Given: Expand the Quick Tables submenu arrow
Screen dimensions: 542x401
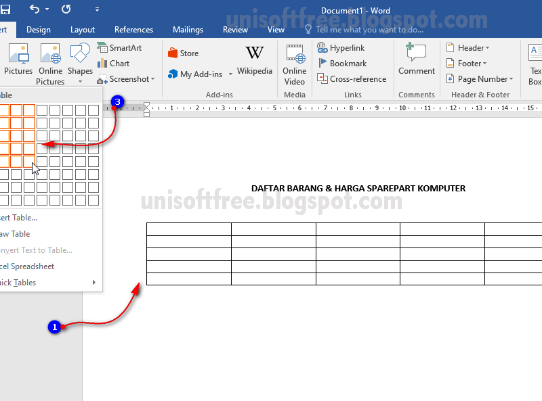Looking at the screenshot, I should tap(94, 282).
